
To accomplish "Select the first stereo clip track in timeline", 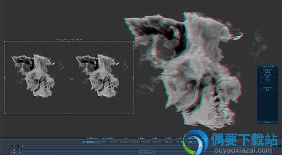I will click(147, 150).
